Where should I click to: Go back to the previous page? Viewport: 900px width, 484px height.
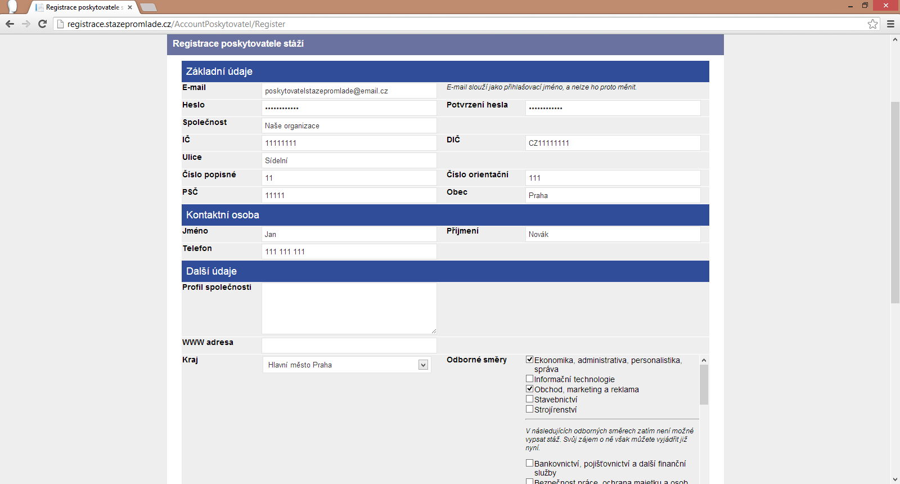click(x=10, y=24)
